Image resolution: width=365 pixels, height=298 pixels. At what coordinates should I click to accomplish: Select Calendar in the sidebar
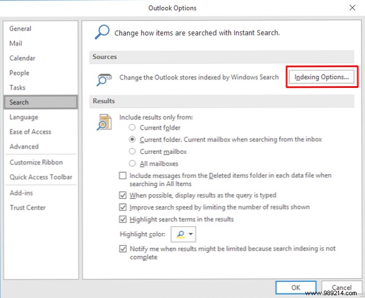[23, 58]
